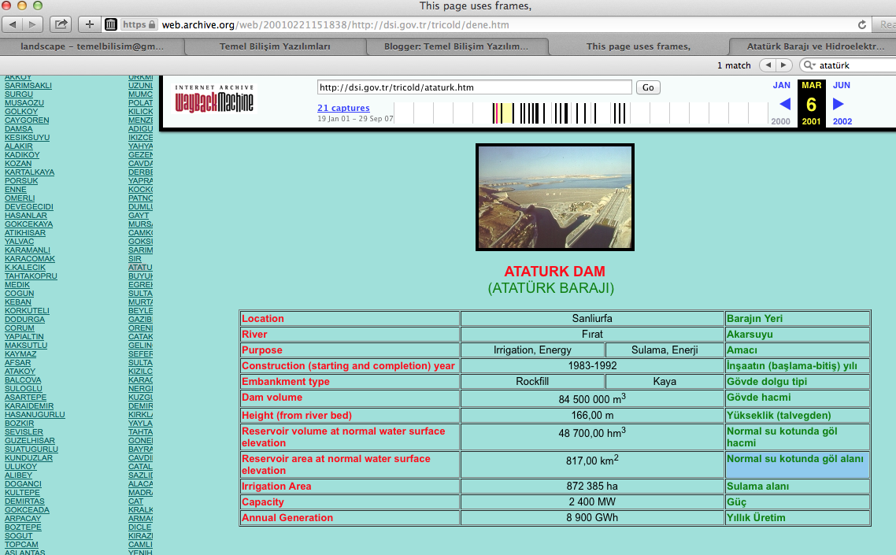
Task: Go to previous capture with left blue arrow
Action: coord(784,104)
